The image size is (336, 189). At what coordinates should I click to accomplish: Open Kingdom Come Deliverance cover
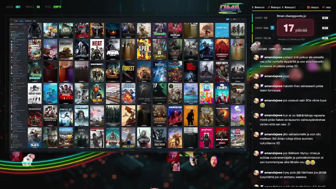coord(97,30)
